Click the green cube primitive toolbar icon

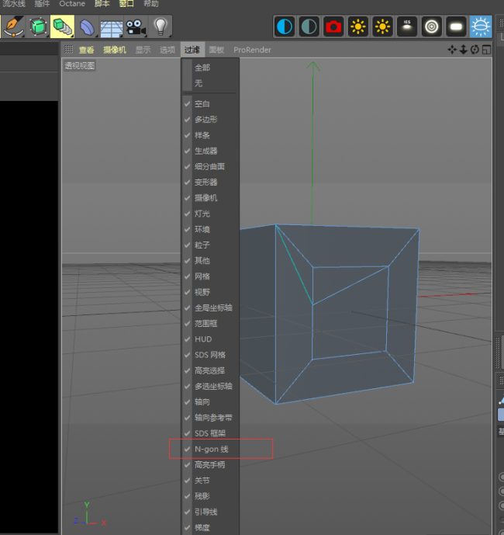(x=37, y=27)
